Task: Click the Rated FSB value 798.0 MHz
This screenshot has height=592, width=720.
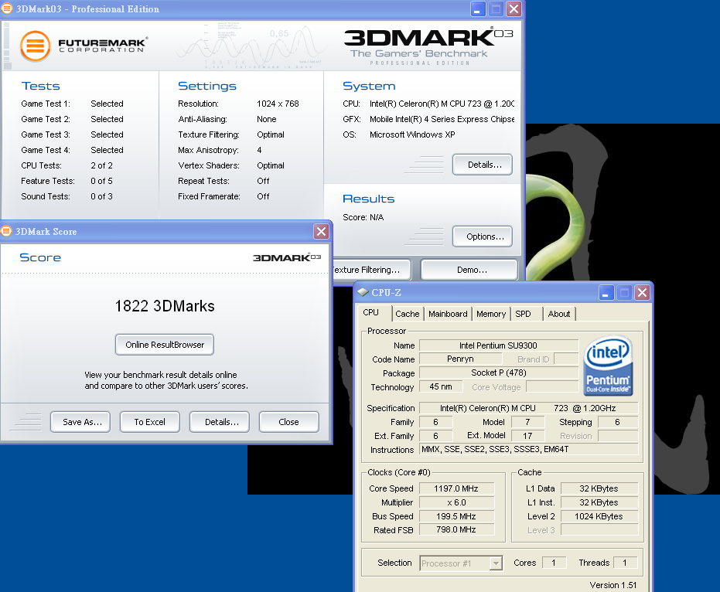Action: coord(457,529)
